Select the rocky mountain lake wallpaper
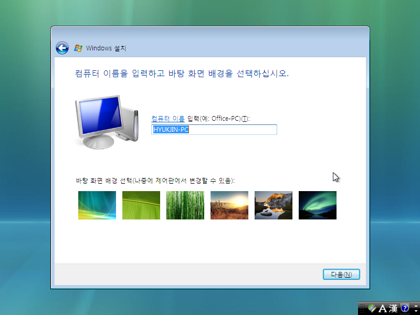 click(x=274, y=205)
